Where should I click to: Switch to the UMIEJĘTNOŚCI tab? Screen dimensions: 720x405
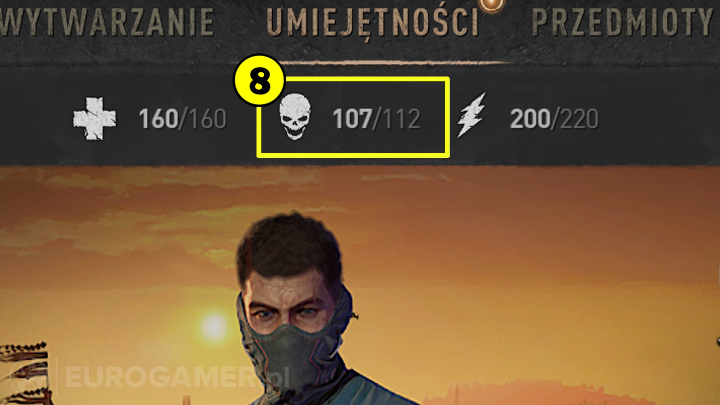point(373,22)
